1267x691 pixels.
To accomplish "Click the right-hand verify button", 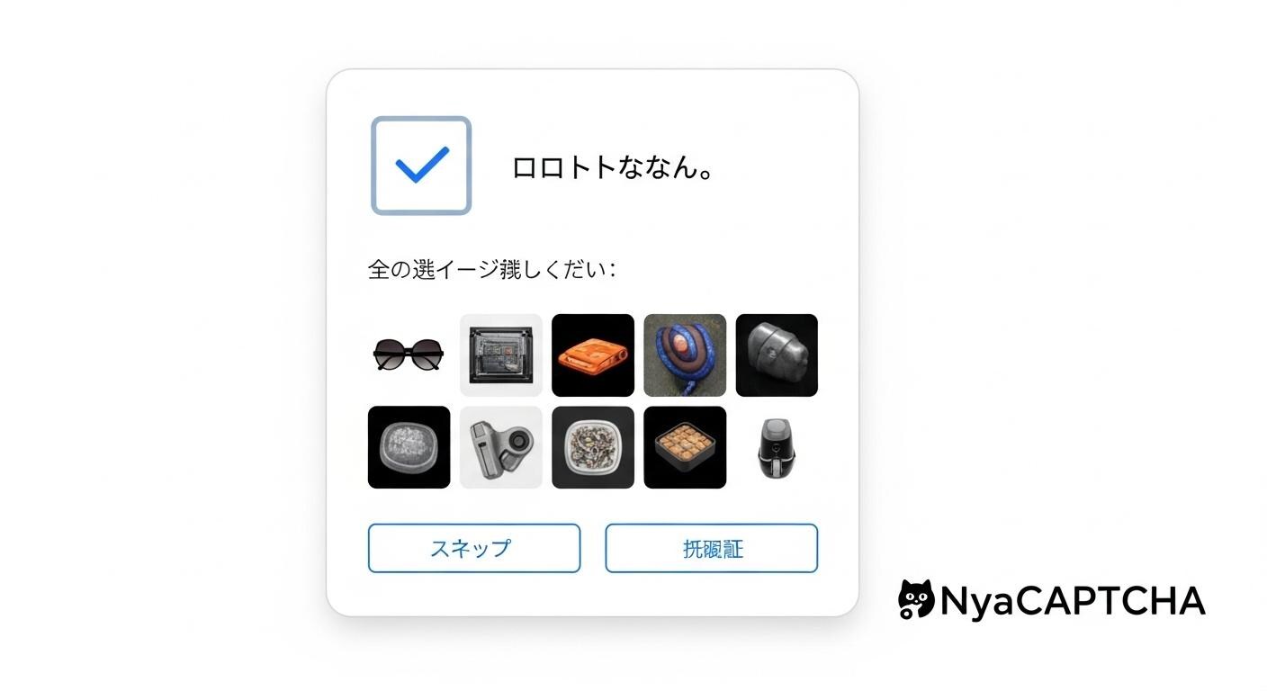I will [711, 548].
